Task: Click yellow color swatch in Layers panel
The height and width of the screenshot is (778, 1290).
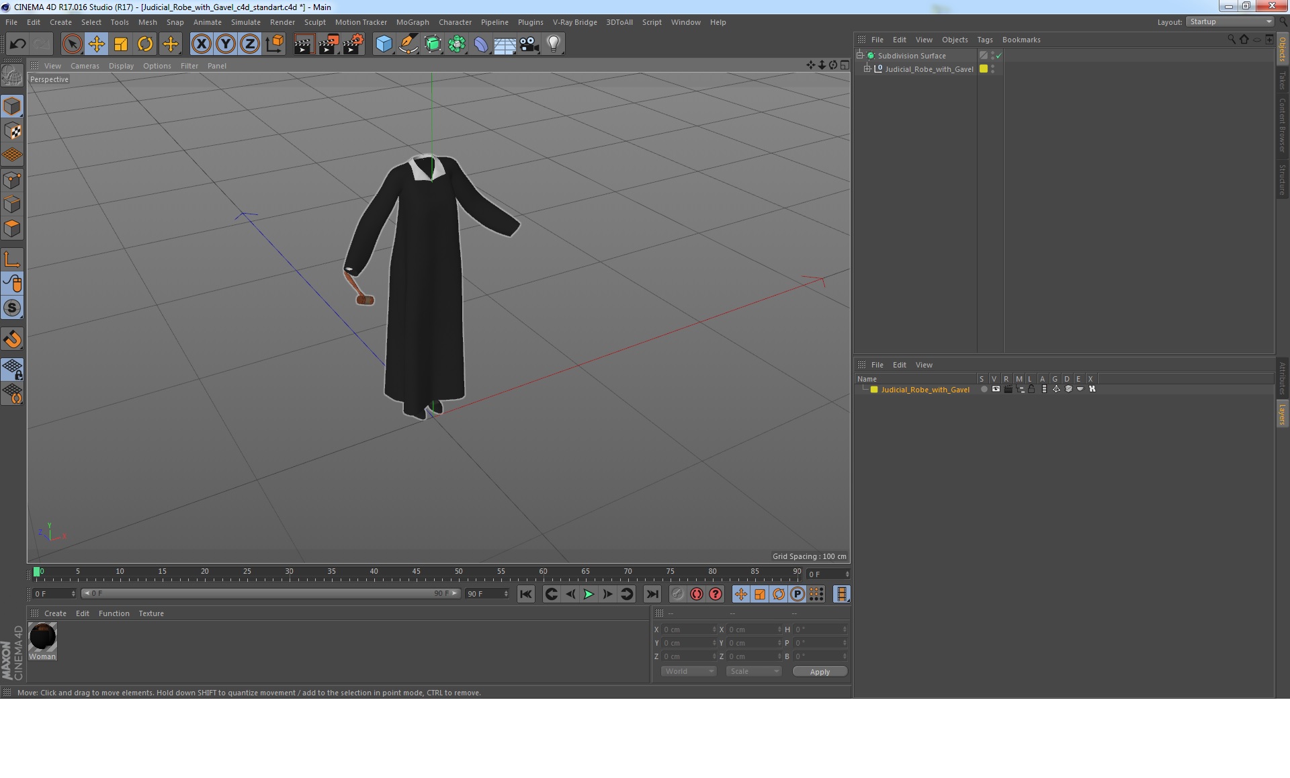Action: [x=874, y=390]
